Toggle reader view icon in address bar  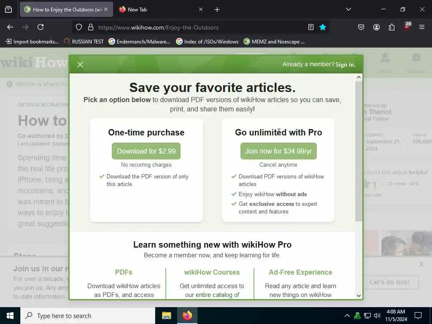pos(311,27)
